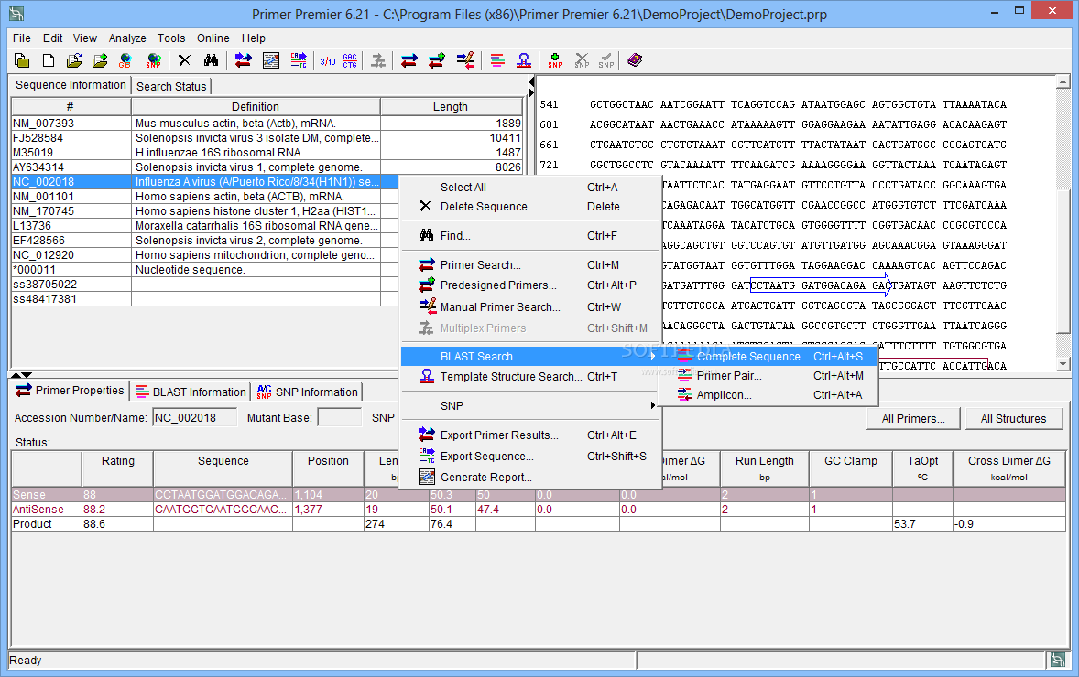Viewport: 1079px width, 677px height.
Task: Open the File menu
Action: (x=21, y=38)
